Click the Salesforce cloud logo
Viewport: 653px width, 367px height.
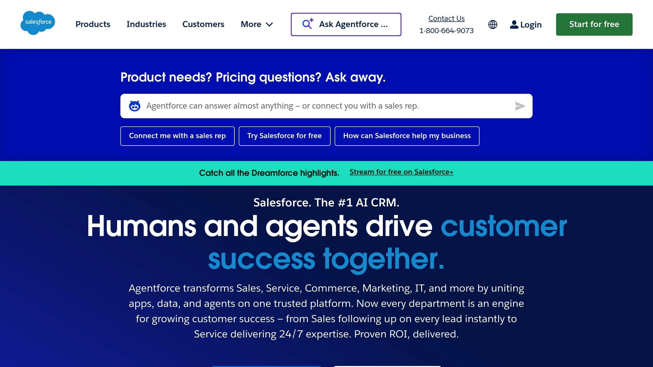[x=38, y=23]
